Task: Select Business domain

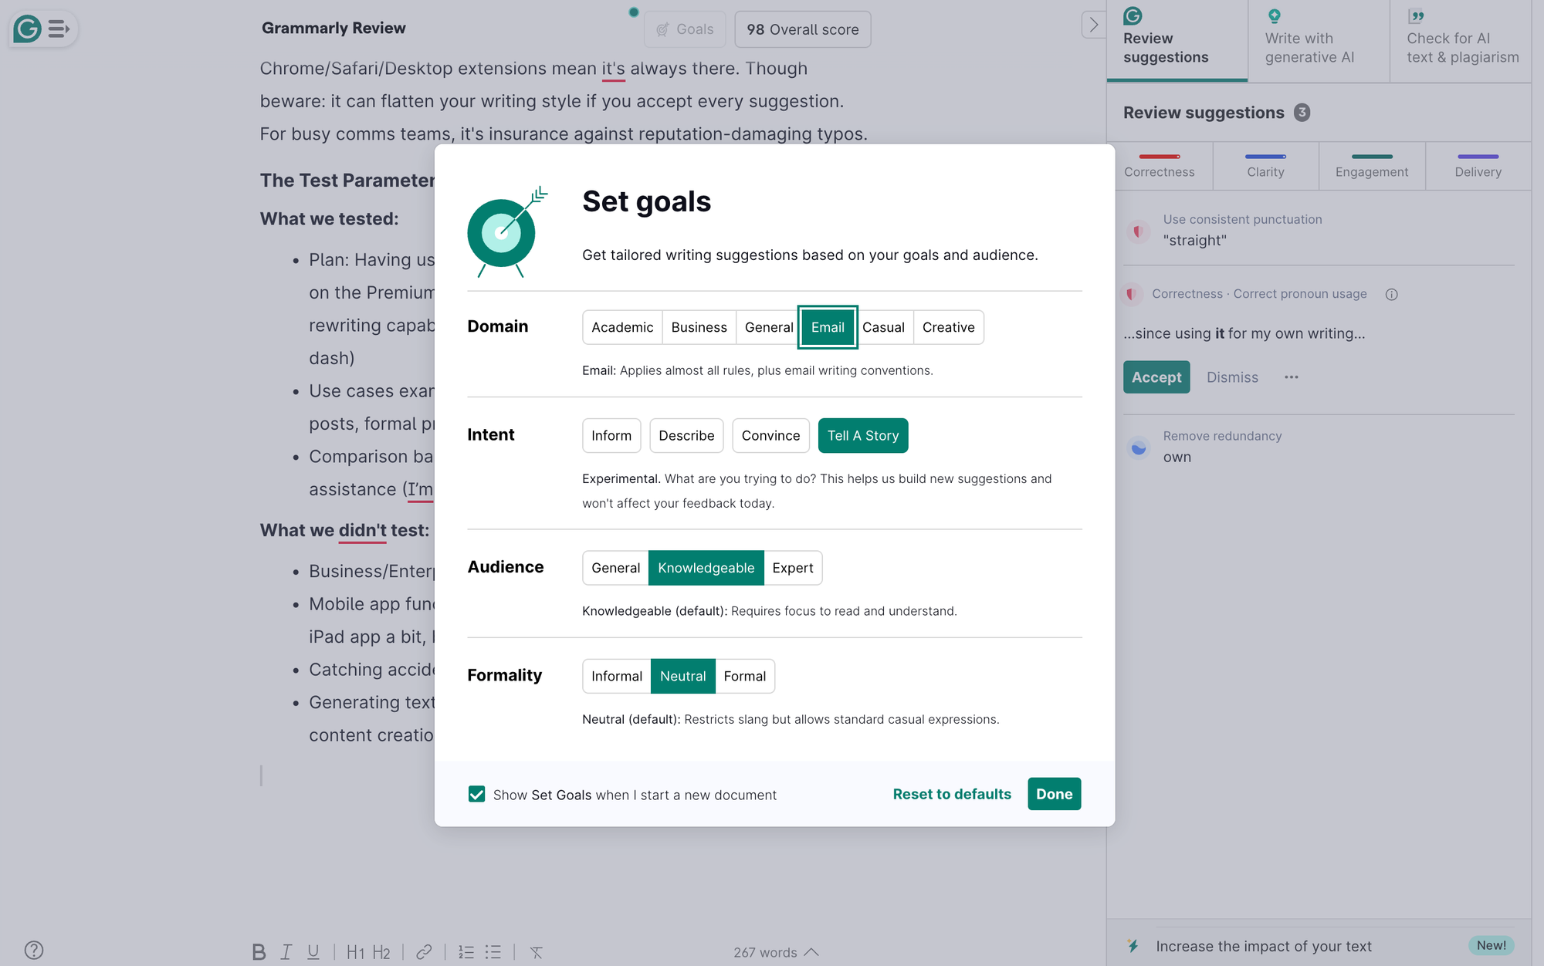Action: pyautogui.click(x=699, y=327)
